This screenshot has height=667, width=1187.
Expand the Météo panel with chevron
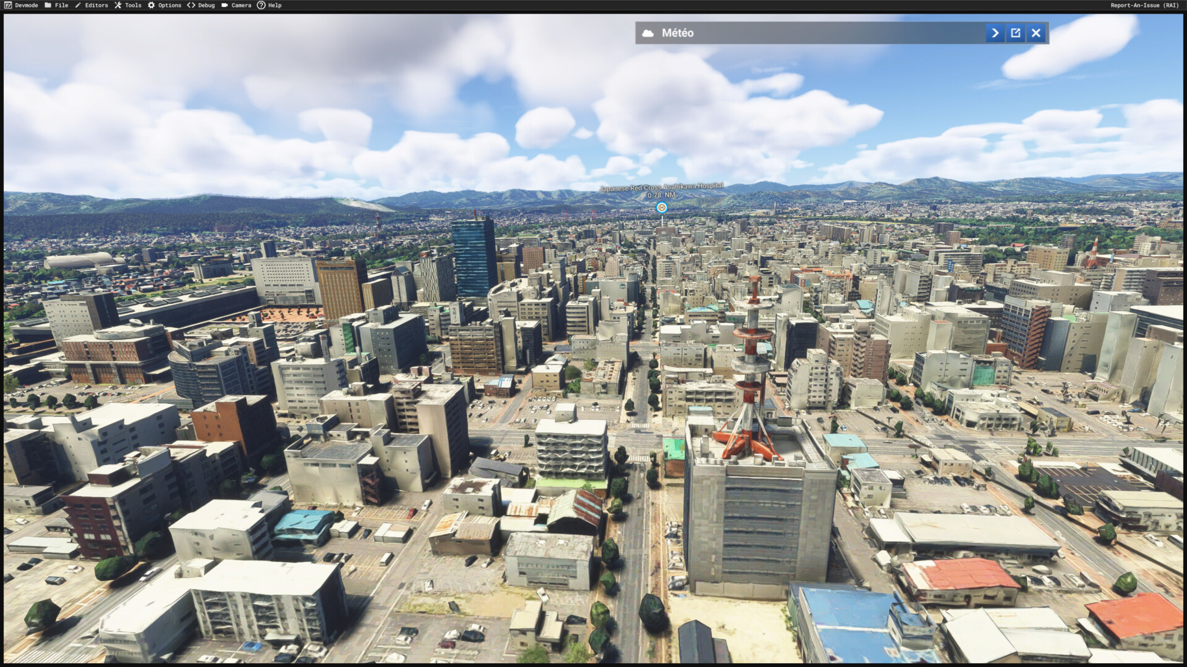tap(995, 33)
